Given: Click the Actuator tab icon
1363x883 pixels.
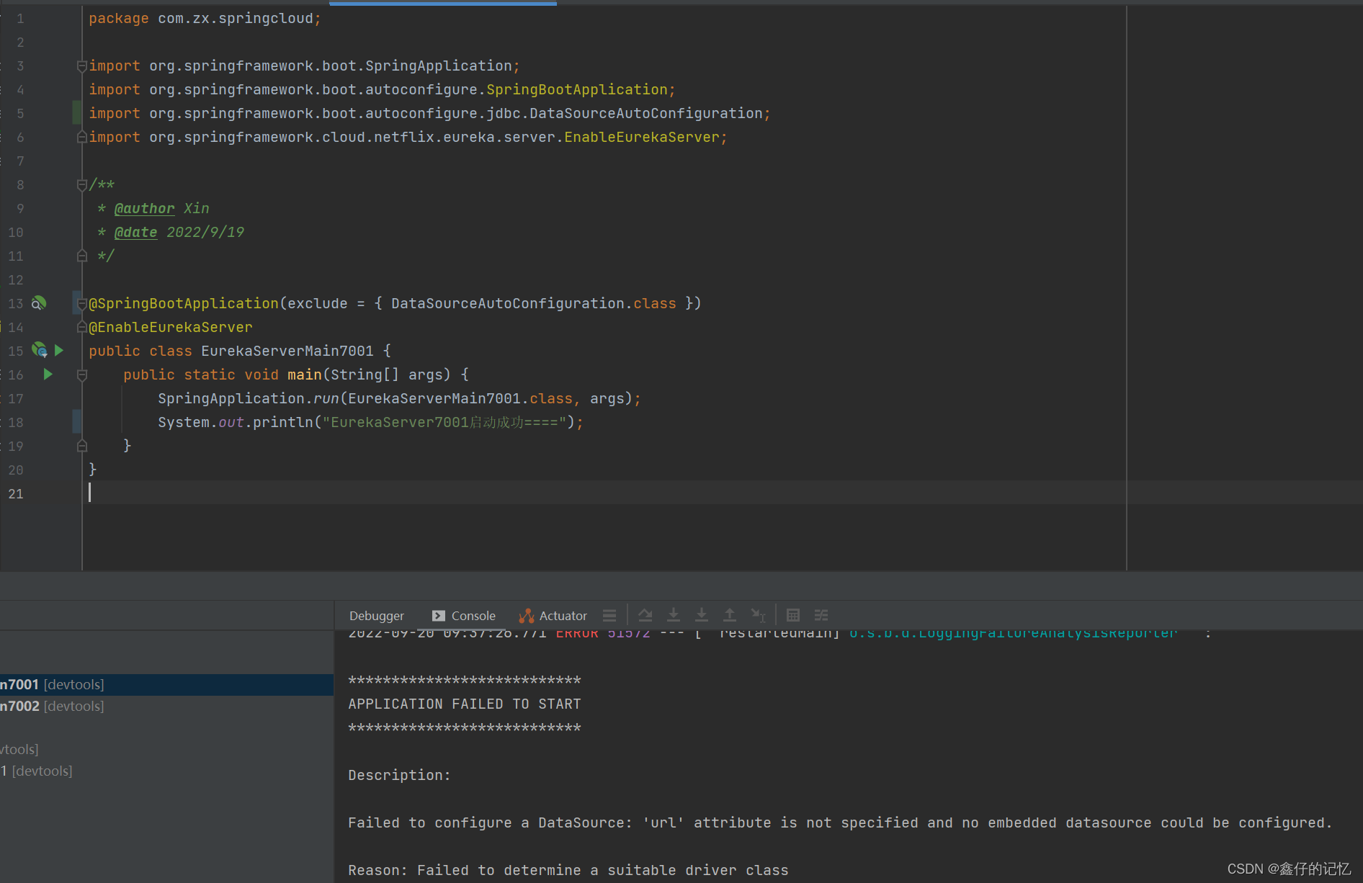Looking at the screenshot, I should pos(527,616).
